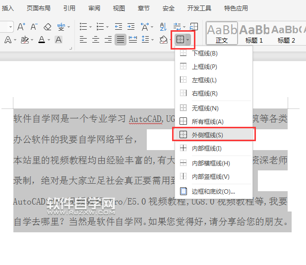This screenshot has width=306, height=265.
Task: Apply the 正文 style
Action: click(222, 33)
